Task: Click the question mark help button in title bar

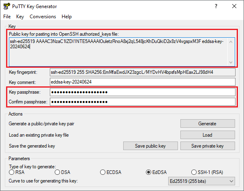Action: 216,6
